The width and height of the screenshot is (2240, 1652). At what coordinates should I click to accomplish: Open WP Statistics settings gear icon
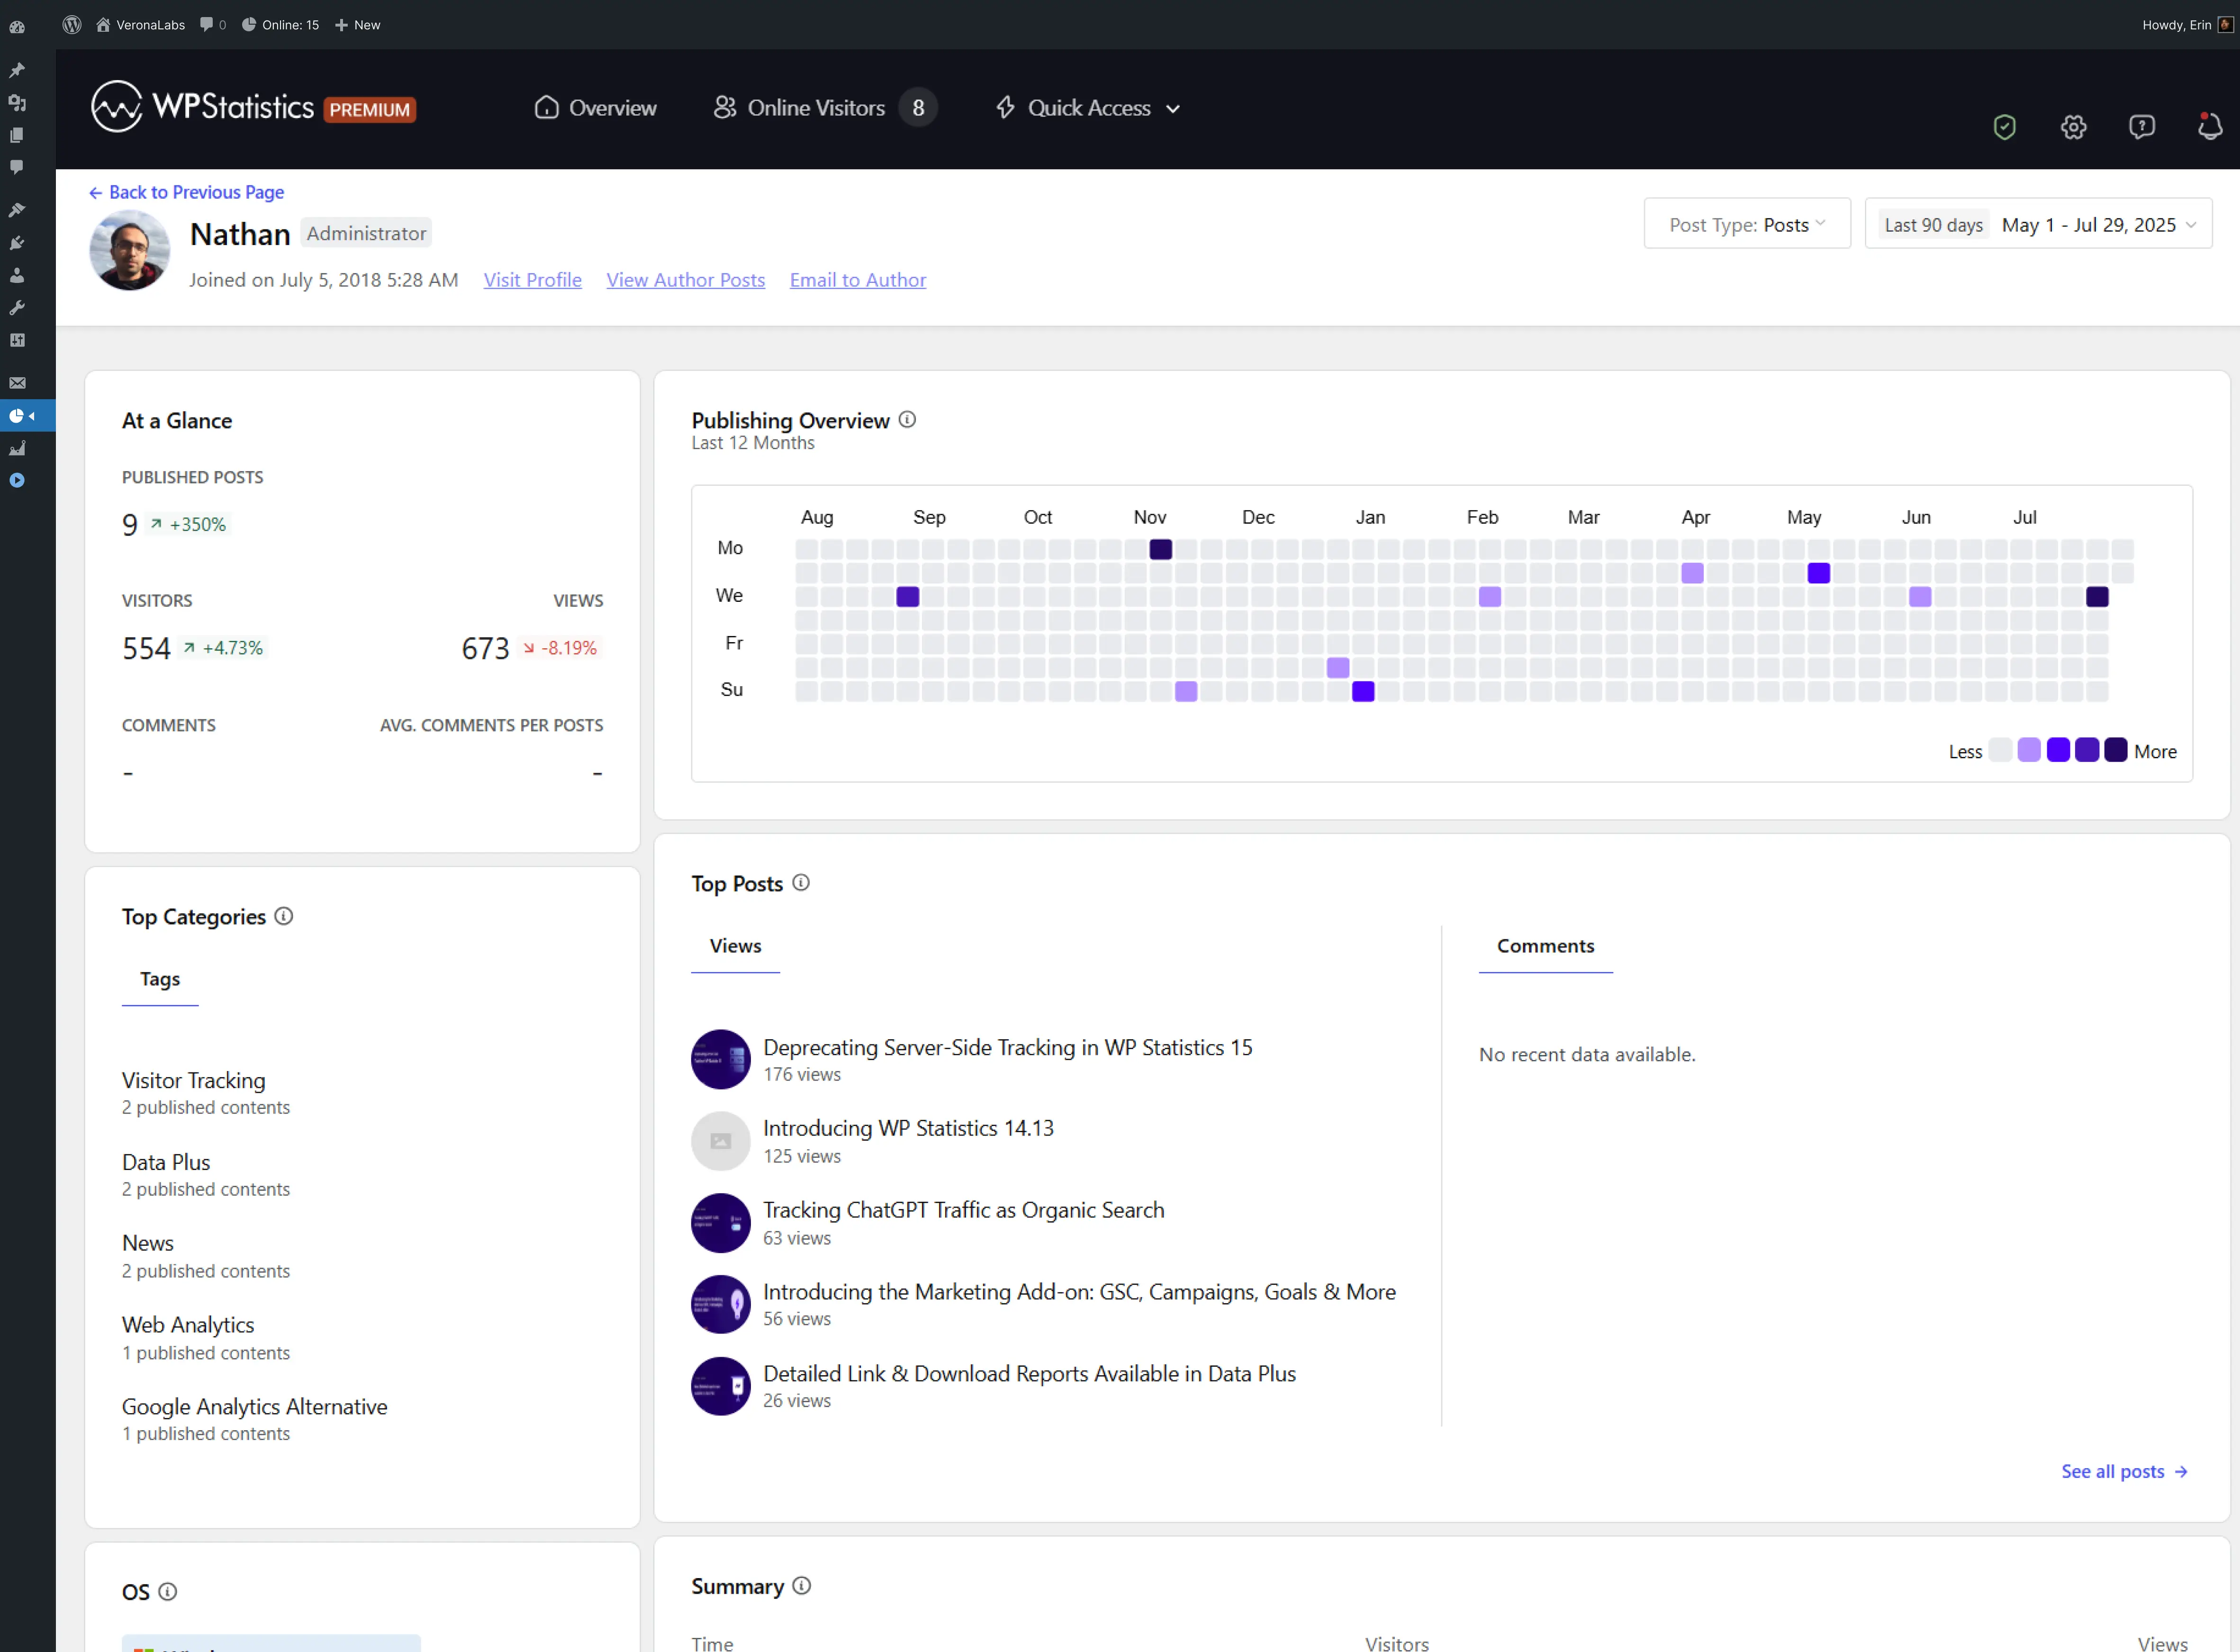[2073, 127]
